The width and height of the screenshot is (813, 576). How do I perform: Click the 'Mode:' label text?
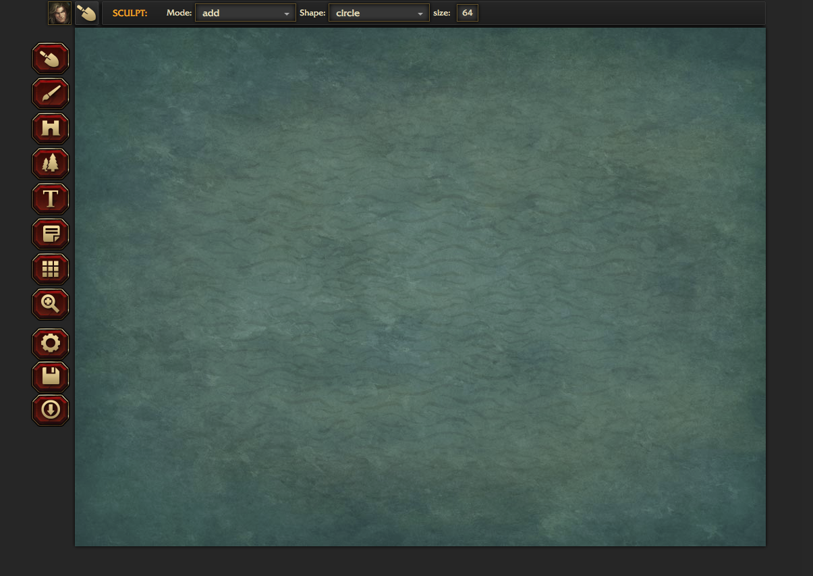tap(179, 13)
